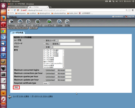Open the Lubuntu-DeskTop bookmark folder

click(x=59, y=13)
